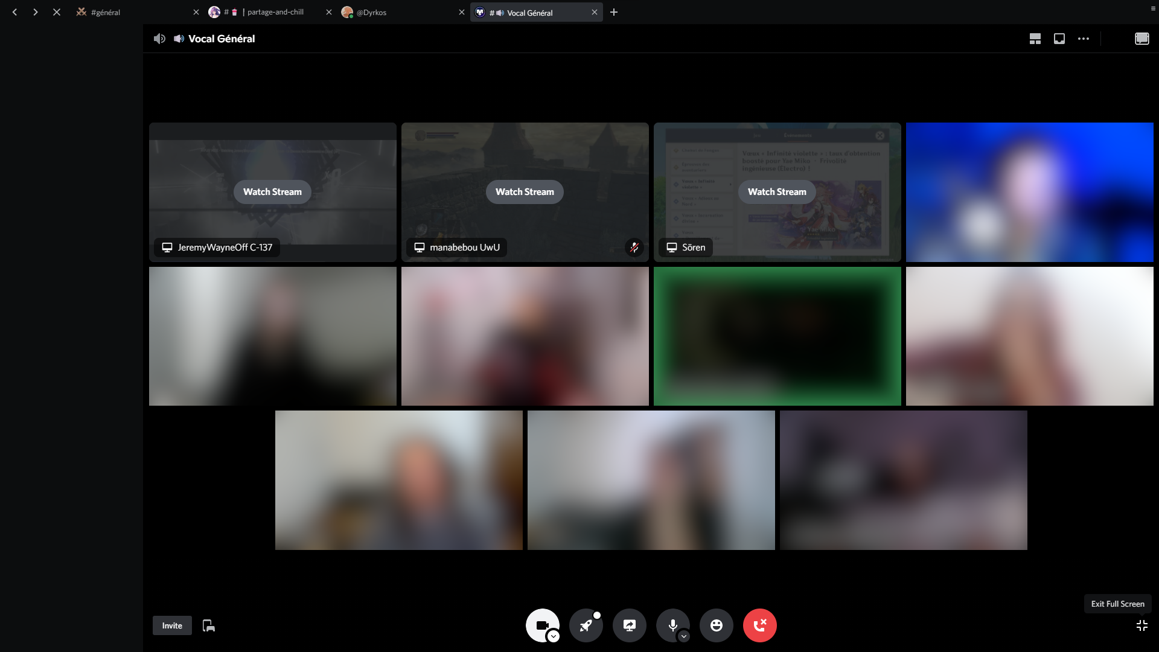The height and width of the screenshot is (652, 1159).
Task: Open camera device options chevron
Action: [x=554, y=637]
